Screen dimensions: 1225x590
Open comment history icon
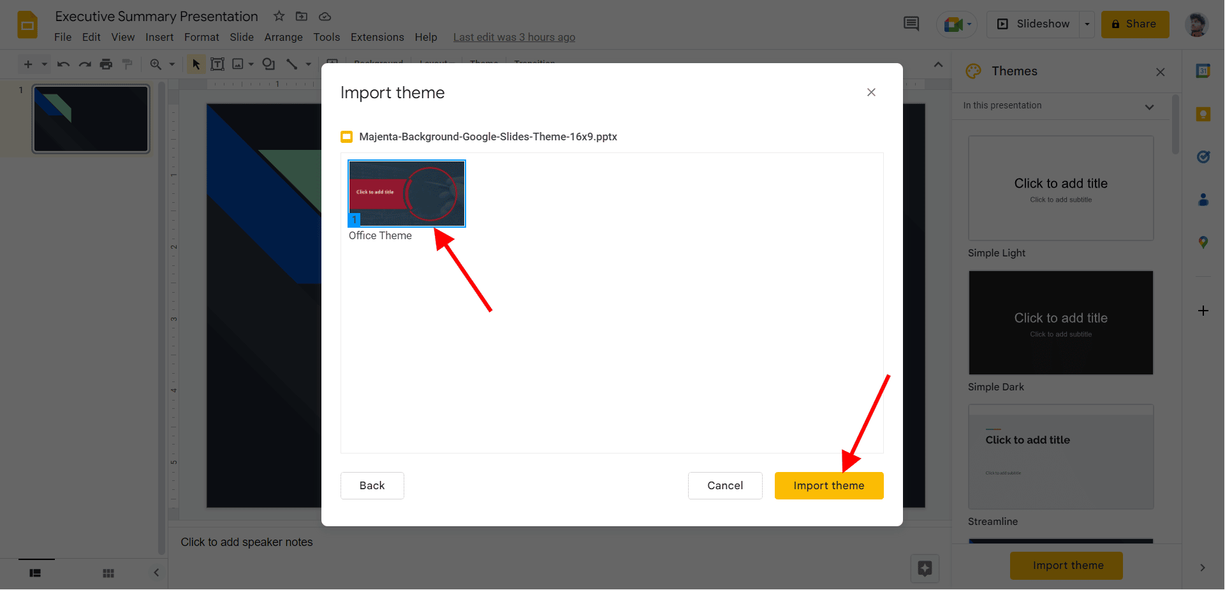[x=911, y=24]
